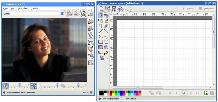Click the camera slider on the right
This screenshot has height=102, width=218.
pos(77,85)
